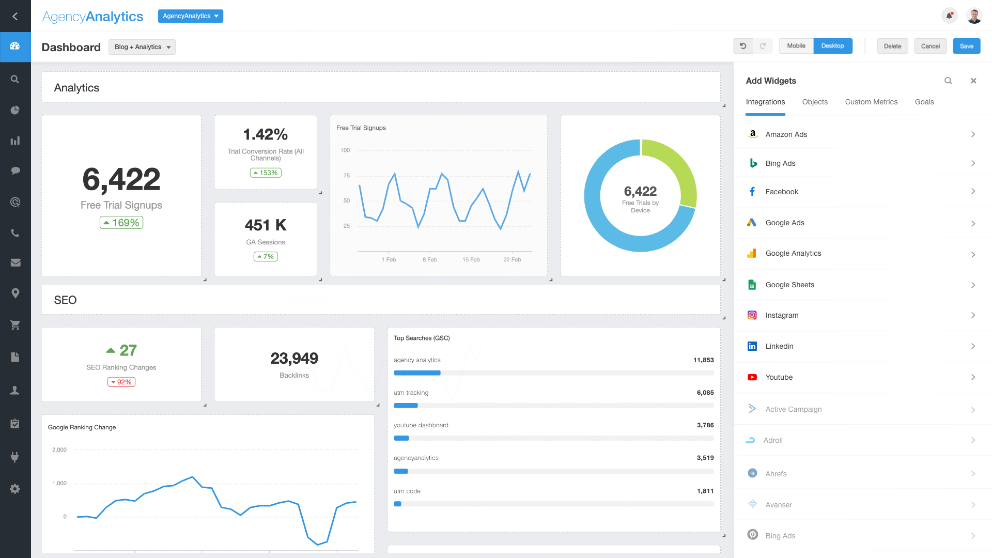Click the Youtube logo icon

pyautogui.click(x=752, y=377)
